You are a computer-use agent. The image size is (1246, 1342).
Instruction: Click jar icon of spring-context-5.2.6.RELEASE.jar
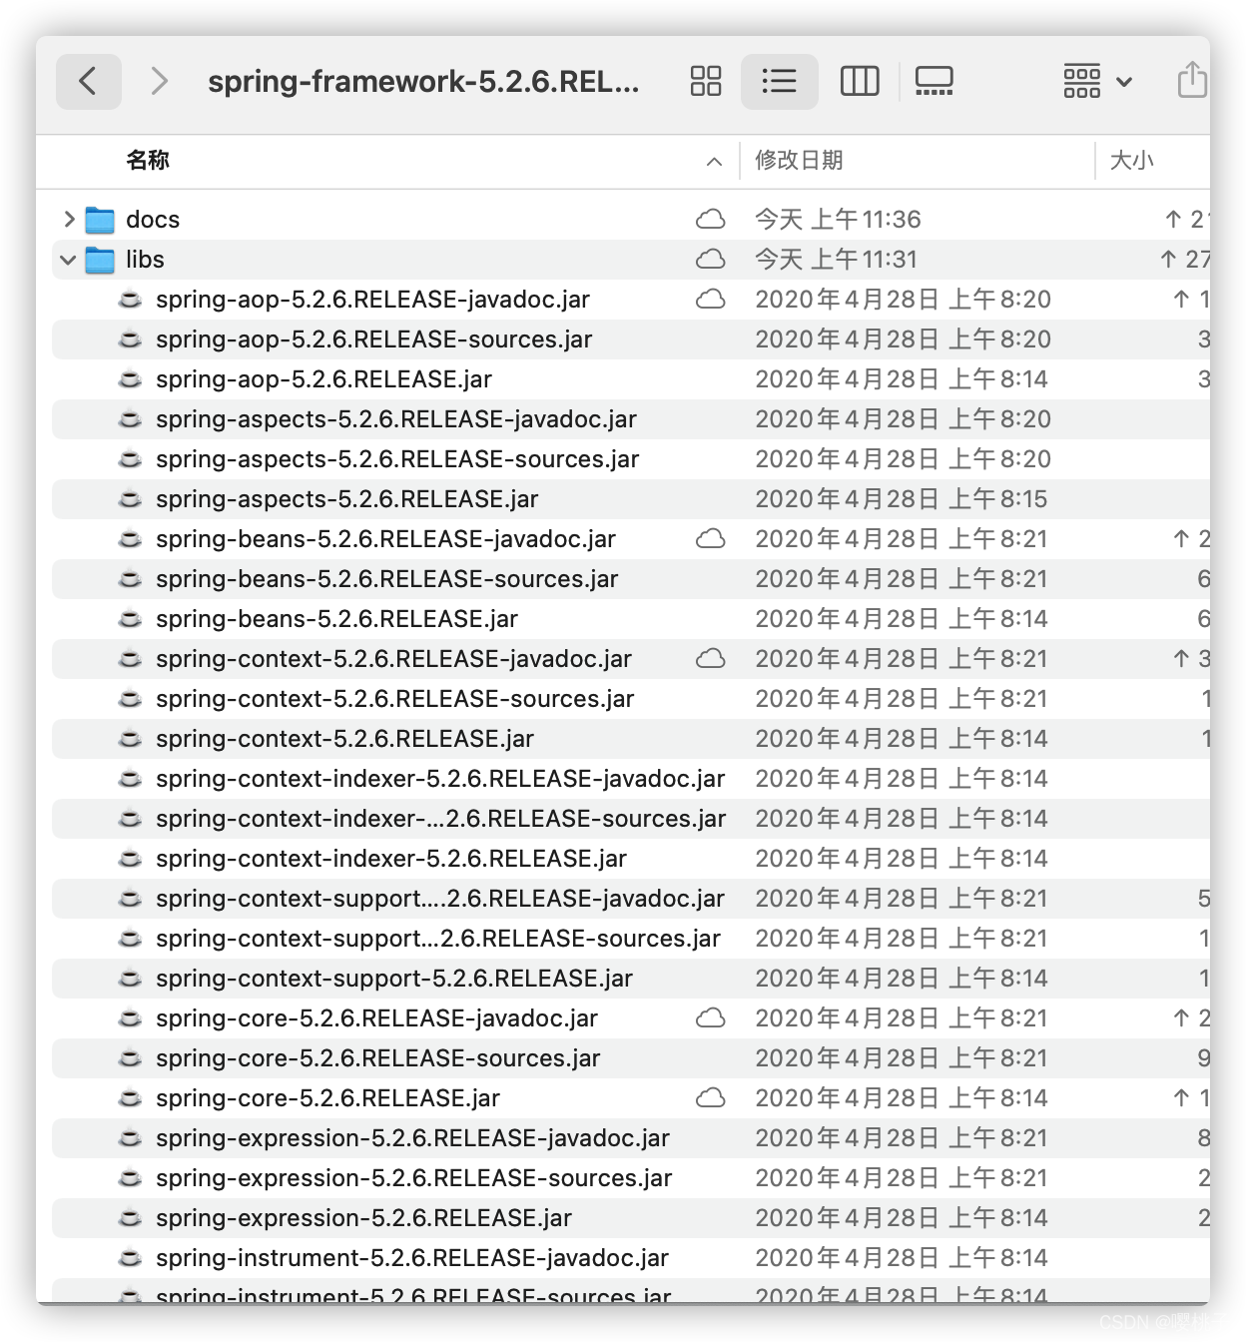[130, 739]
